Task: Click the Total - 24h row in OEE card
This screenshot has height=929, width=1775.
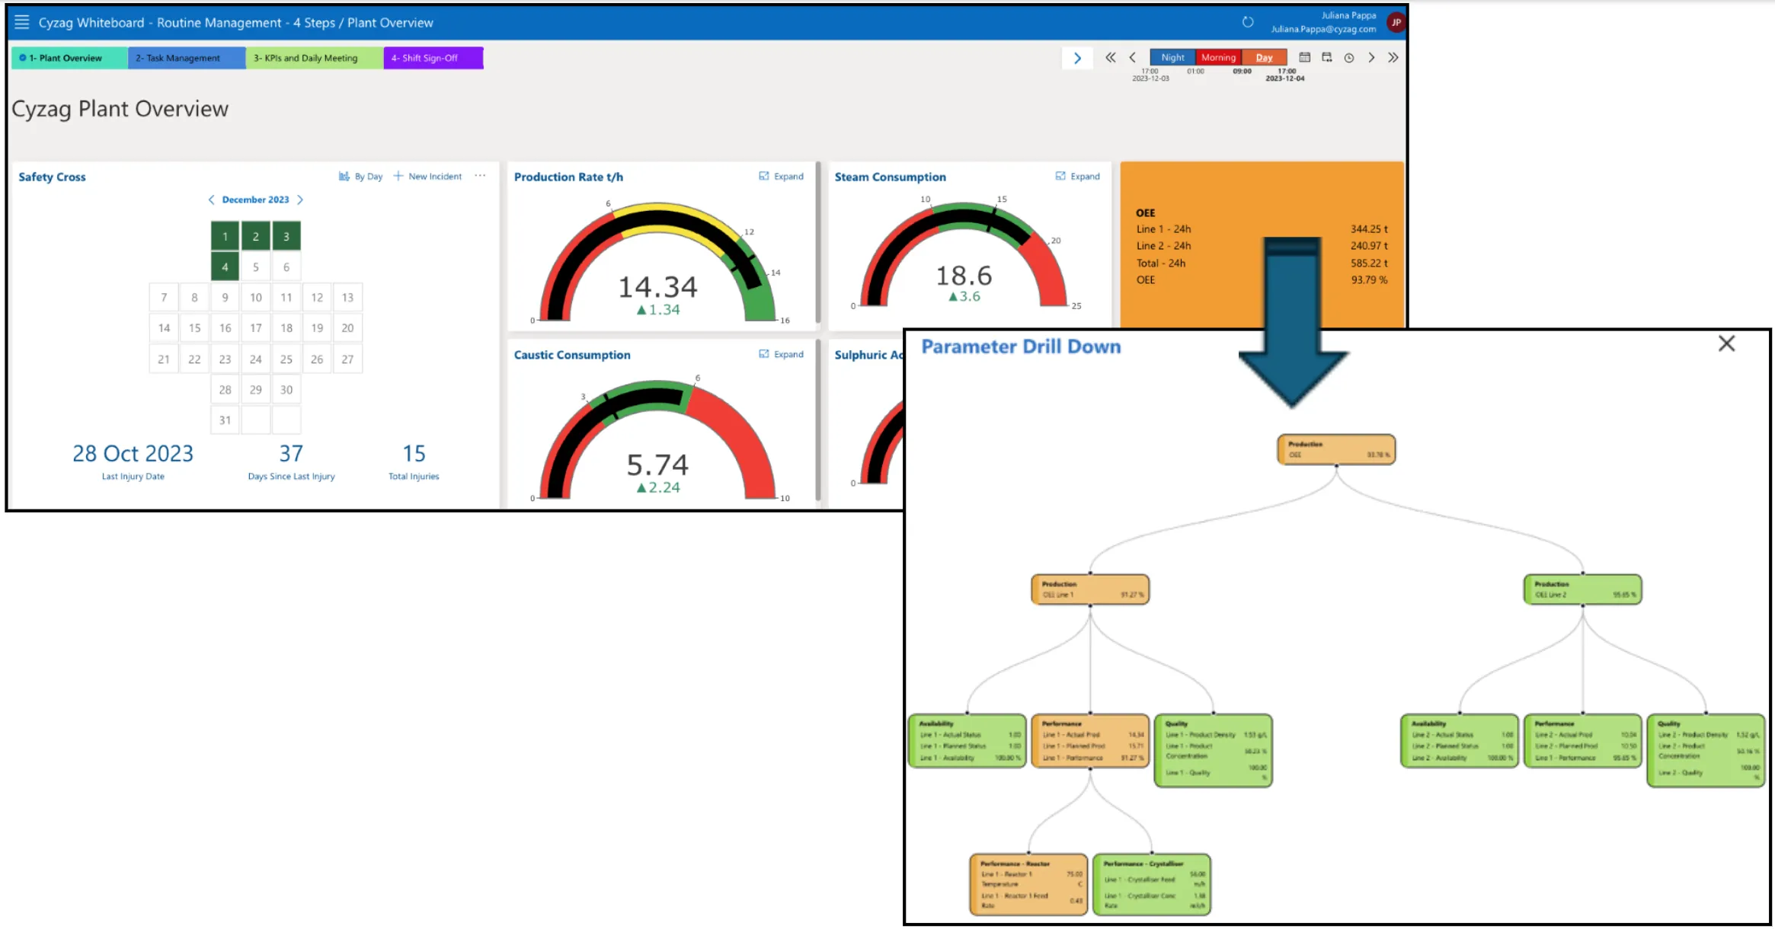Action: [x=1262, y=263]
